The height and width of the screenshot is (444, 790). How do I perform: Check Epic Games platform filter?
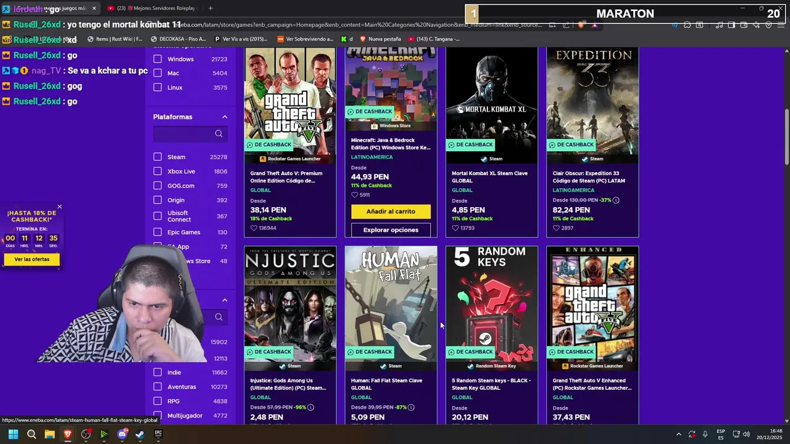coord(157,232)
